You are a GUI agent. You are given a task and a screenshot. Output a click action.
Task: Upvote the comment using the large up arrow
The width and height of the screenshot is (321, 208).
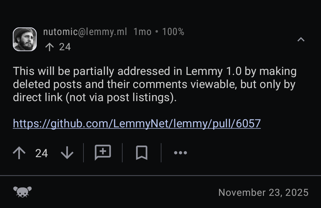[19, 153]
